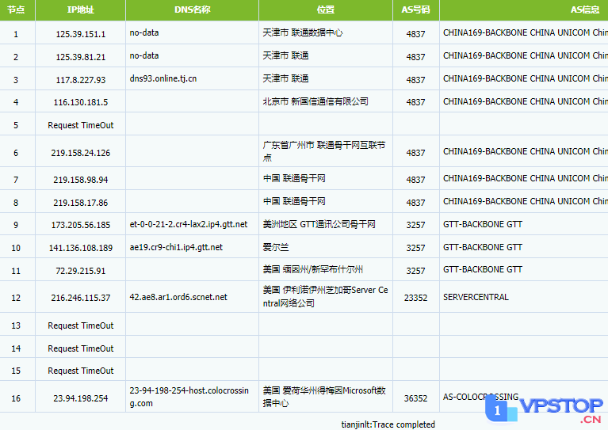Viewport: 608px width, 430px height.
Task: Click location 天津市 联通数据中心
Action: point(303,32)
